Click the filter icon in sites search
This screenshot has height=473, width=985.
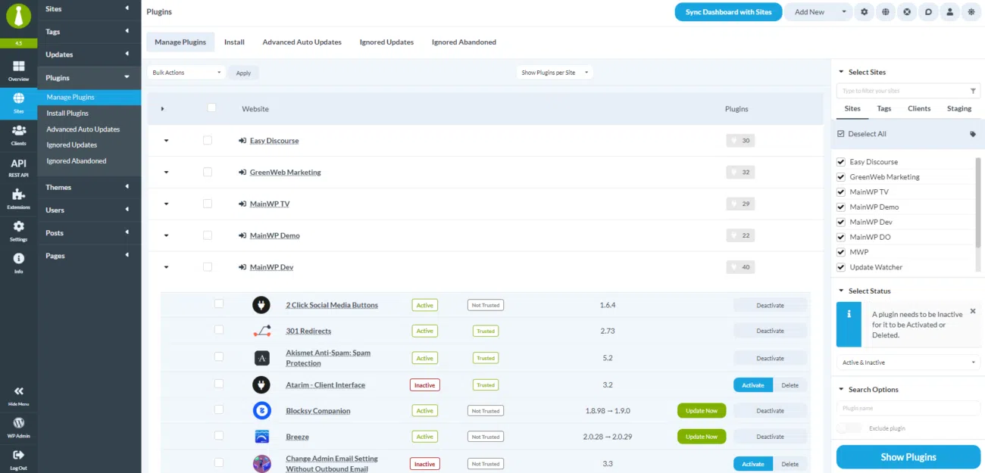[973, 91]
